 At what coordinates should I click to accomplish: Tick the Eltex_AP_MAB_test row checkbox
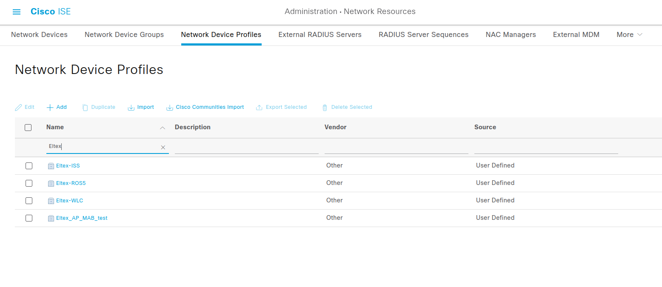coord(29,218)
